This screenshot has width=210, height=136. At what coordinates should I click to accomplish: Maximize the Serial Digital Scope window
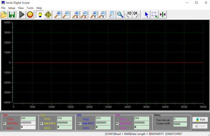(196, 3)
